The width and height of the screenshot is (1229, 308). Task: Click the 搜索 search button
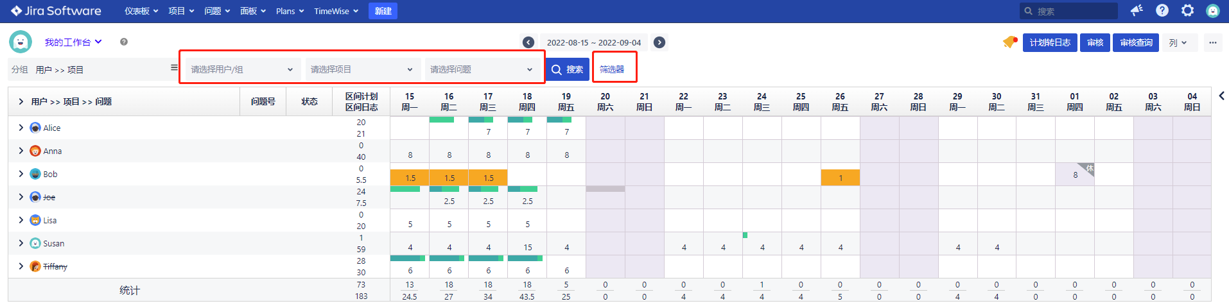coord(567,69)
